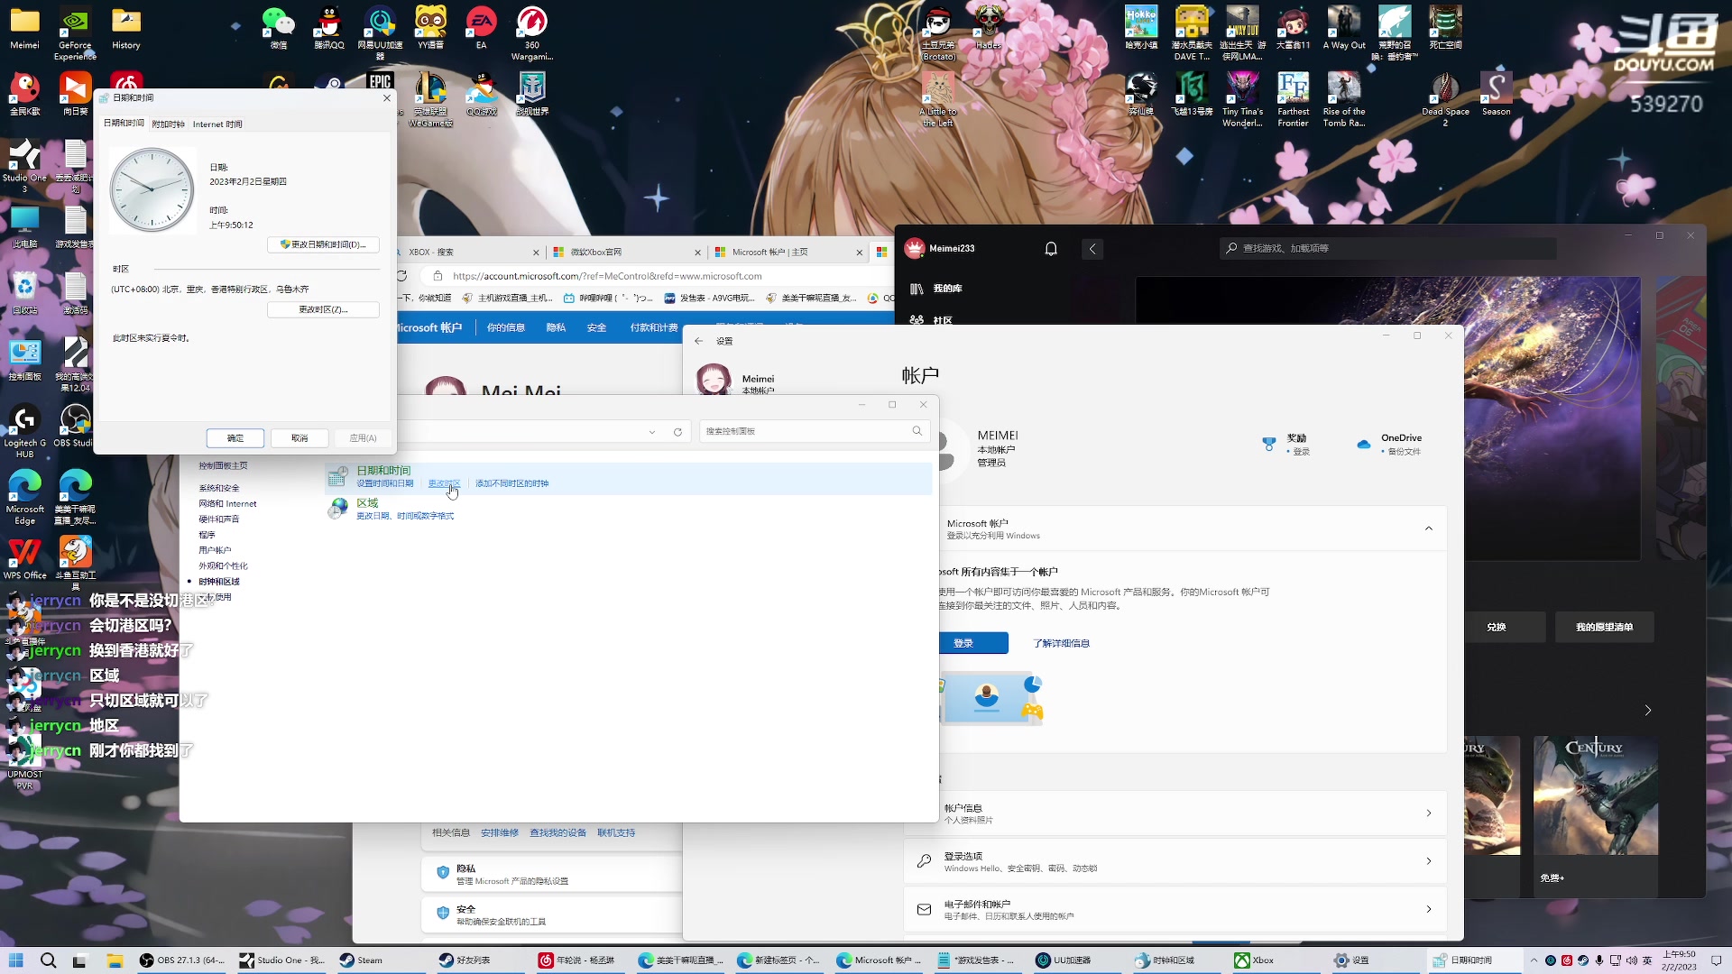1732x974 pixels.
Task: Switch to the Internet 时间 tab
Action: [x=217, y=124]
